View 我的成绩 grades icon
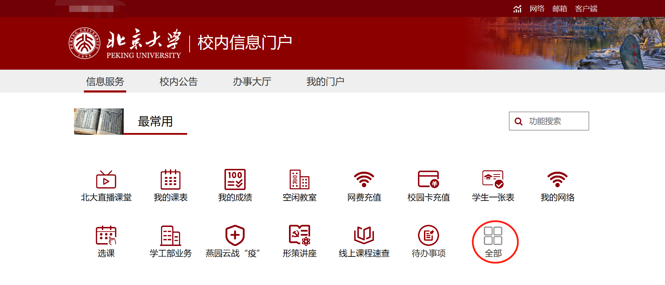Screen dimensions: 665x285 (x=235, y=180)
